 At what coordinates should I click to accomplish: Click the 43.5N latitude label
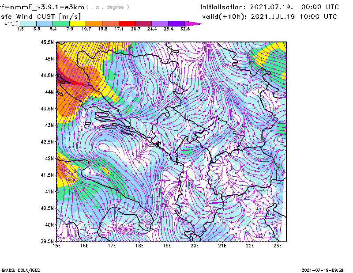47,109
